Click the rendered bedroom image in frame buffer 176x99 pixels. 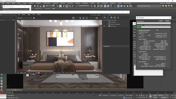pos(59,46)
